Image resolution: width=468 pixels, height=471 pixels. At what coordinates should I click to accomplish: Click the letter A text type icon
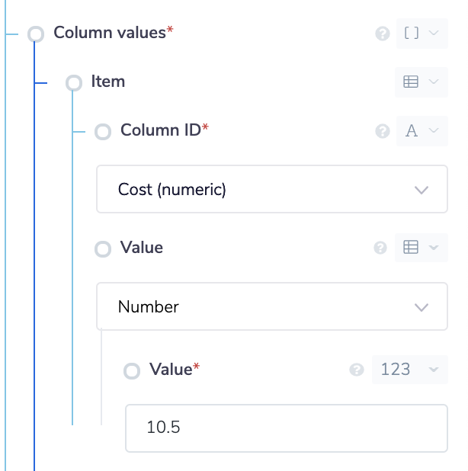(x=412, y=131)
